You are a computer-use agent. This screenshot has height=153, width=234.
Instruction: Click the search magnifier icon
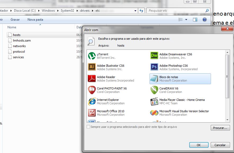click(x=207, y=11)
